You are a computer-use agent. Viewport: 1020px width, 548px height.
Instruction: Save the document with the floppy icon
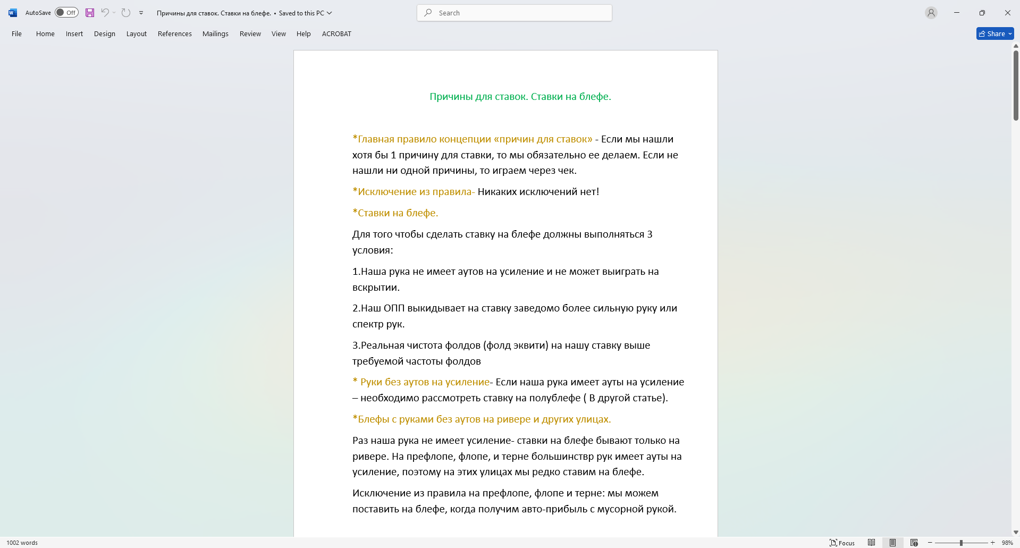pos(90,13)
